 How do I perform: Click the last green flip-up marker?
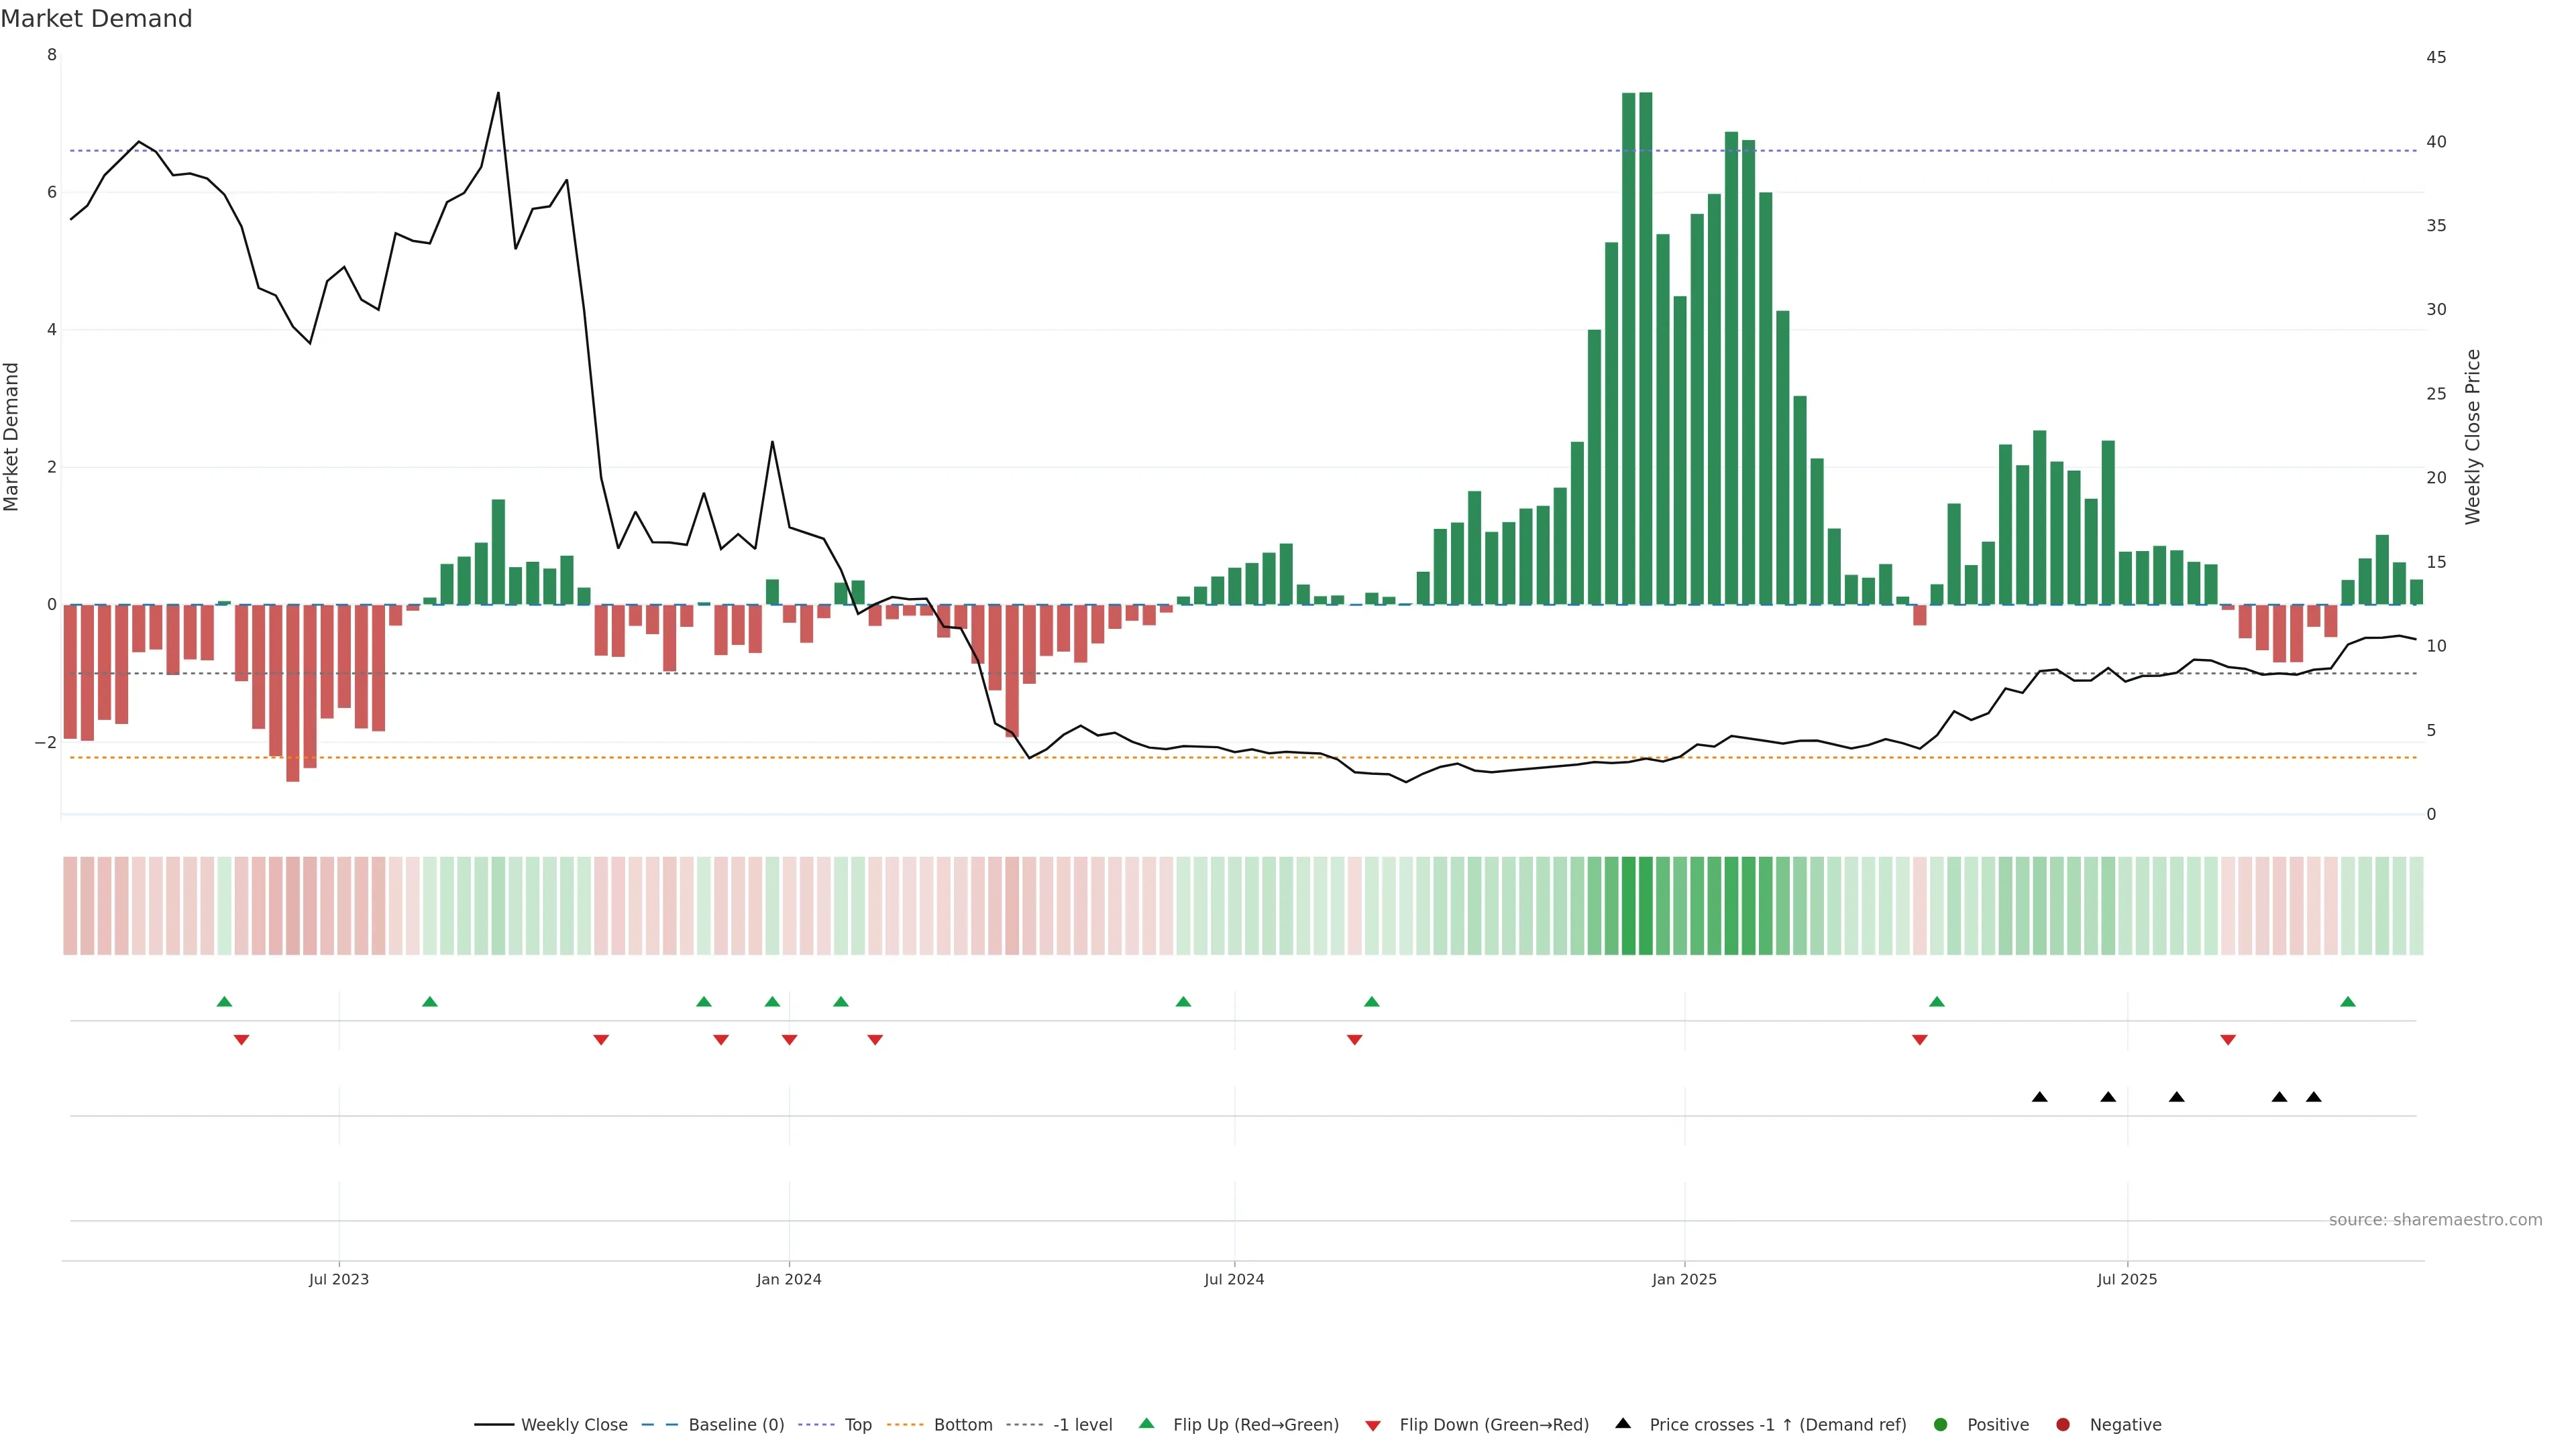pyautogui.click(x=2348, y=1002)
